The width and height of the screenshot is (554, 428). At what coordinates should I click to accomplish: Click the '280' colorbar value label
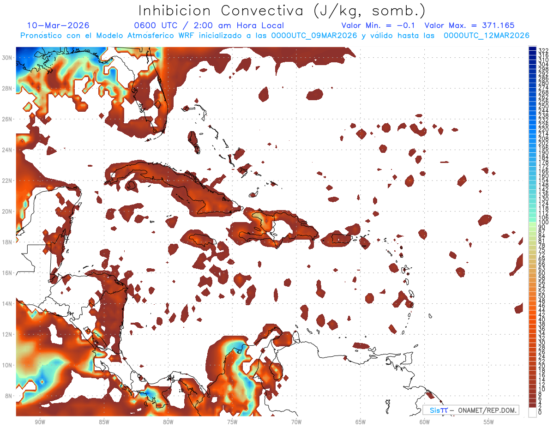[543, 83]
